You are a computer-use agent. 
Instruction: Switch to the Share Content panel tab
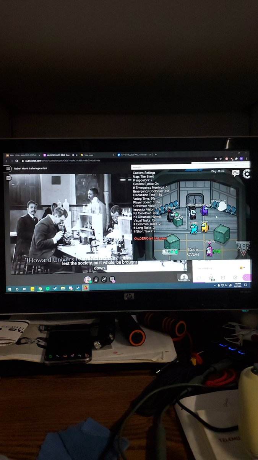(x=223, y=278)
